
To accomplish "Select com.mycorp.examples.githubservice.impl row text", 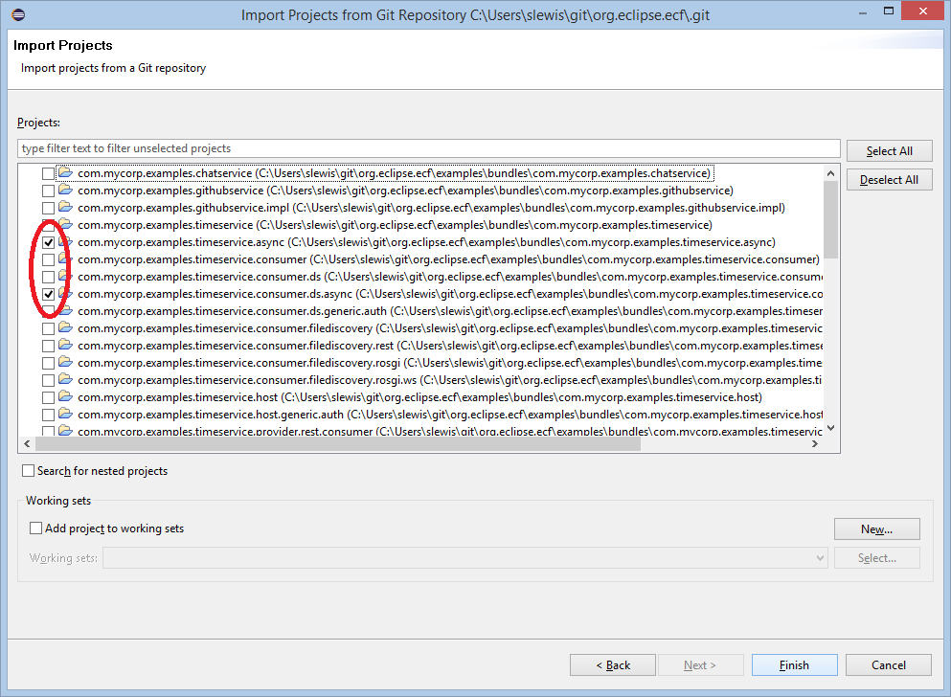I will click(x=431, y=208).
